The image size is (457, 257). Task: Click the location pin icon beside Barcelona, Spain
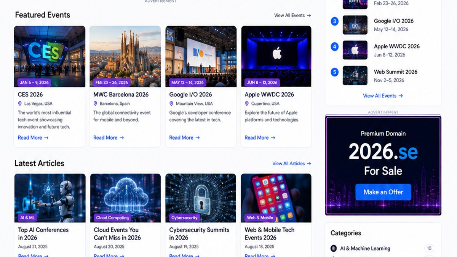96,104
